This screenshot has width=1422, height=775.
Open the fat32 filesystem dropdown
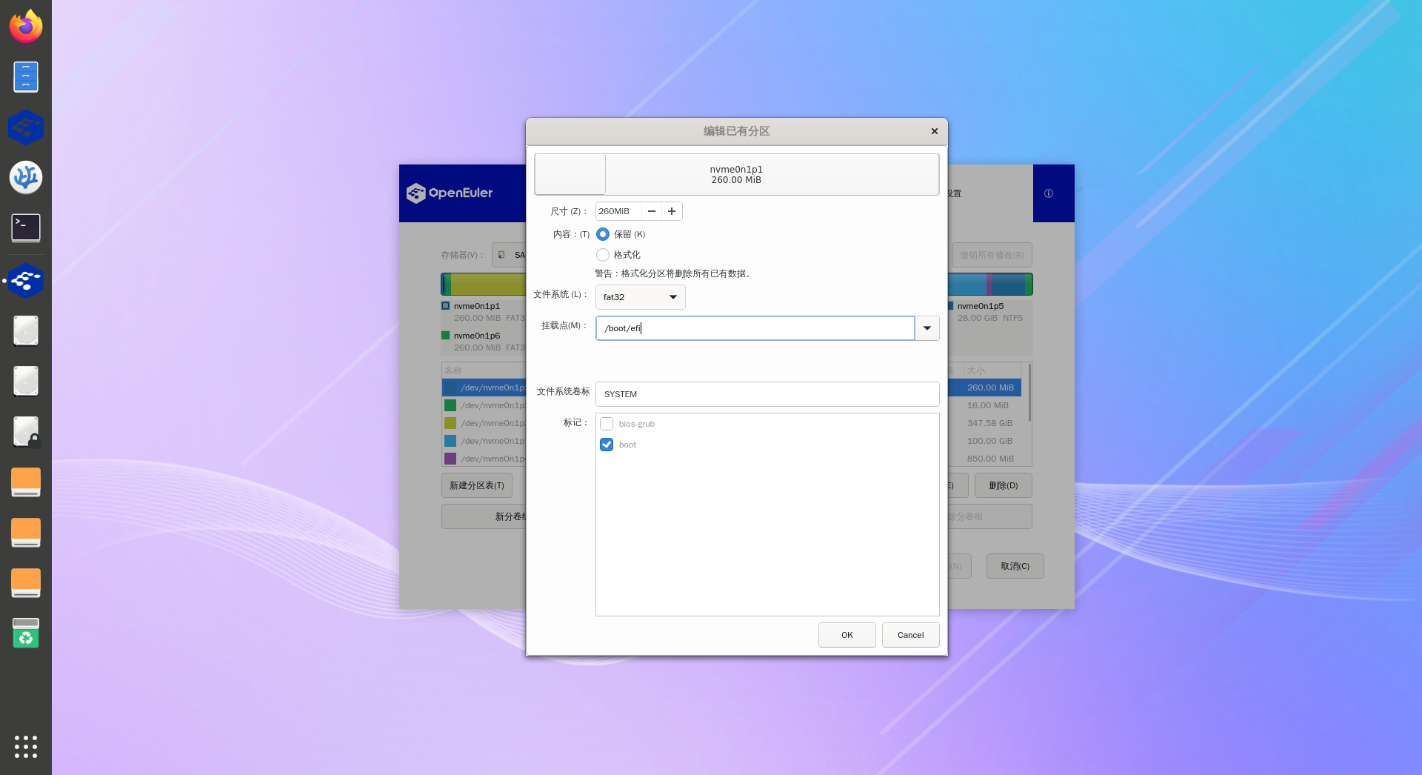pyautogui.click(x=640, y=297)
